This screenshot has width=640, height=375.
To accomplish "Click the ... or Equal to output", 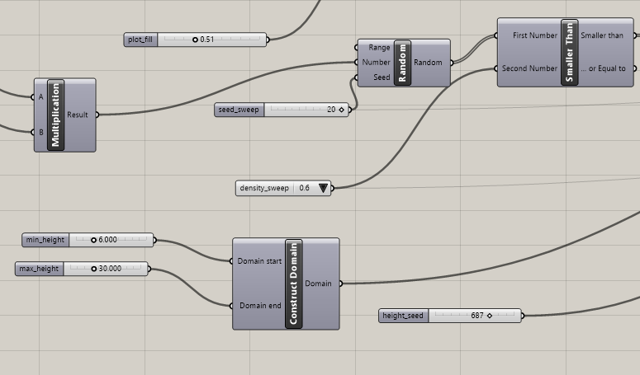I will pos(604,68).
